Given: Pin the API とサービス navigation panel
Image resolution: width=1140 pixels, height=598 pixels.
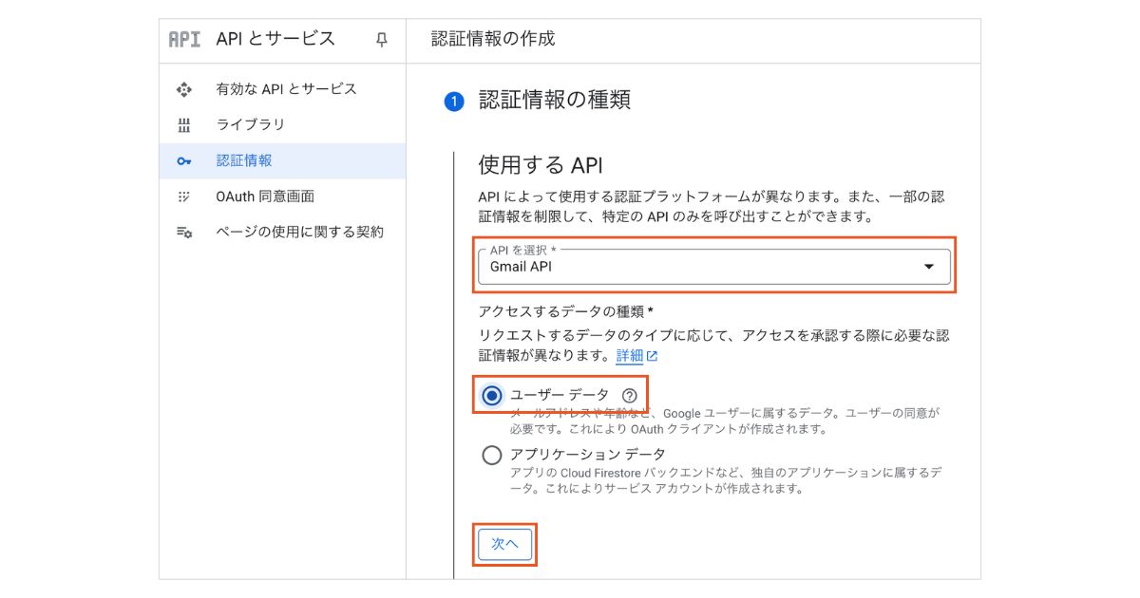Looking at the screenshot, I should (x=382, y=39).
